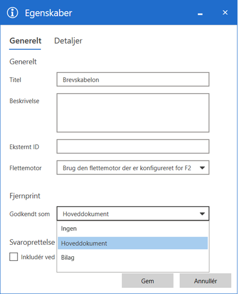Switch to the Detaljer tab
The image size is (238, 294).
[68, 41]
